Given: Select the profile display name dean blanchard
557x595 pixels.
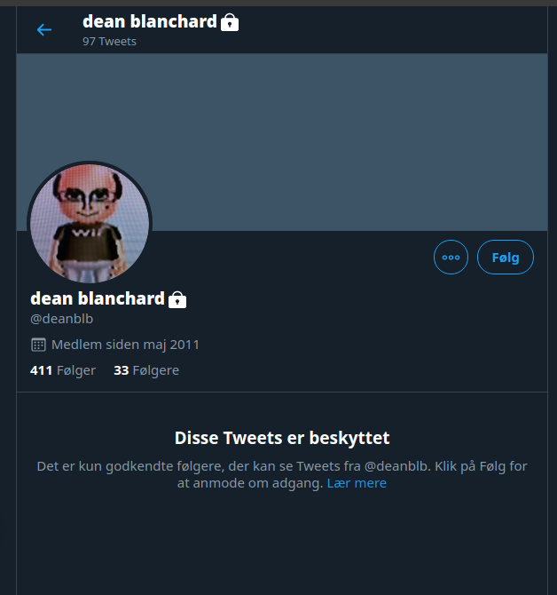Looking at the screenshot, I should pos(98,298).
